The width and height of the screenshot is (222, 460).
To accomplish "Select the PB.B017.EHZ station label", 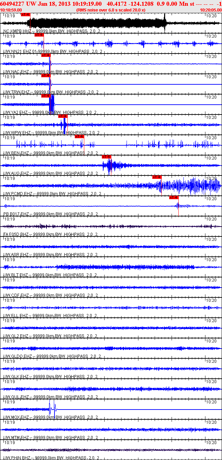I will pyautogui.click(x=51, y=214).
